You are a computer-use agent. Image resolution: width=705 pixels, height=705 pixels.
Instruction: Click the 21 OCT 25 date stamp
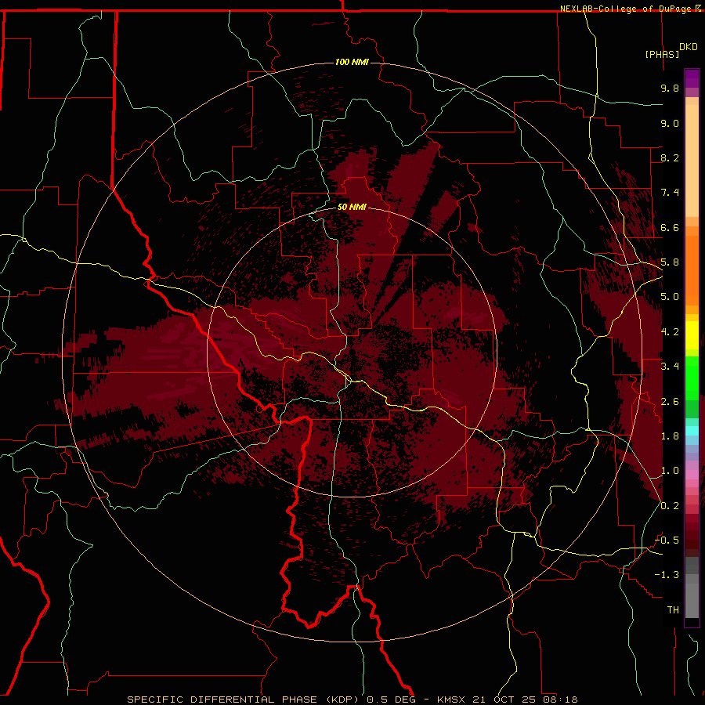click(503, 700)
